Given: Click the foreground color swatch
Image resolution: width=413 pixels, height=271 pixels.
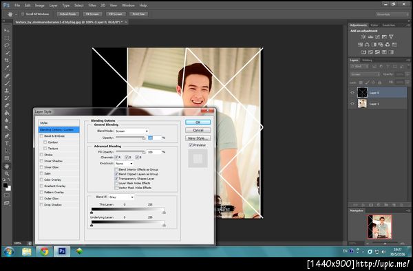Looking at the screenshot, I should (5, 185).
